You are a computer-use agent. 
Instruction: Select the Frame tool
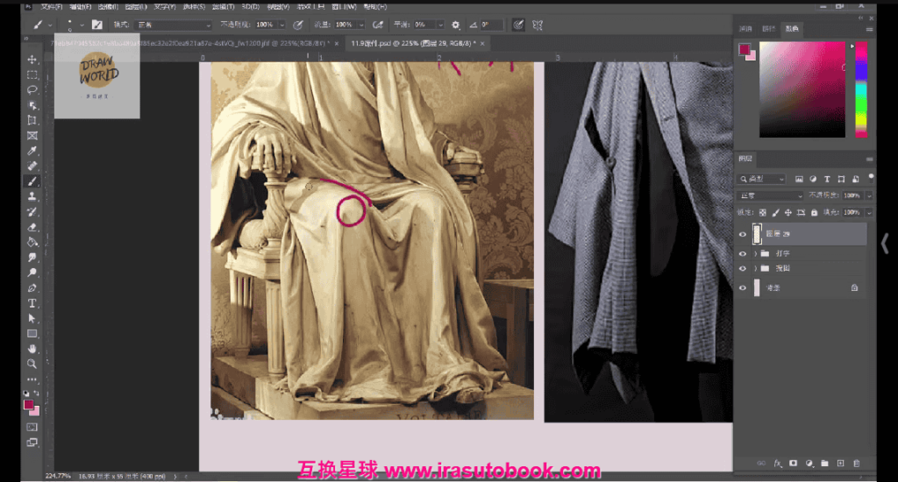click(x=32, y=136)
